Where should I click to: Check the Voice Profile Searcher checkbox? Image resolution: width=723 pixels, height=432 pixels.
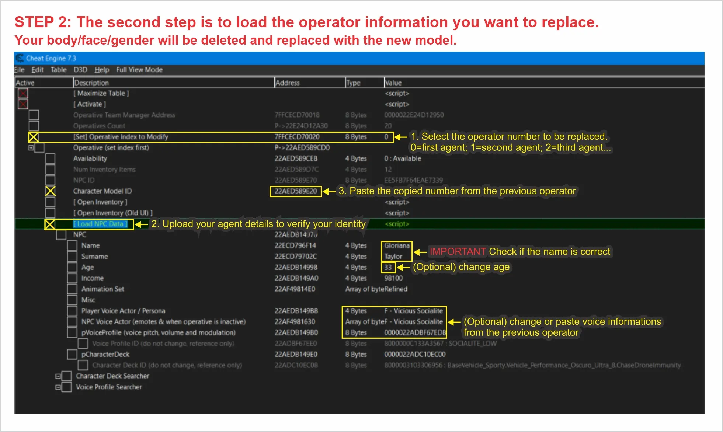coord(66,387)
